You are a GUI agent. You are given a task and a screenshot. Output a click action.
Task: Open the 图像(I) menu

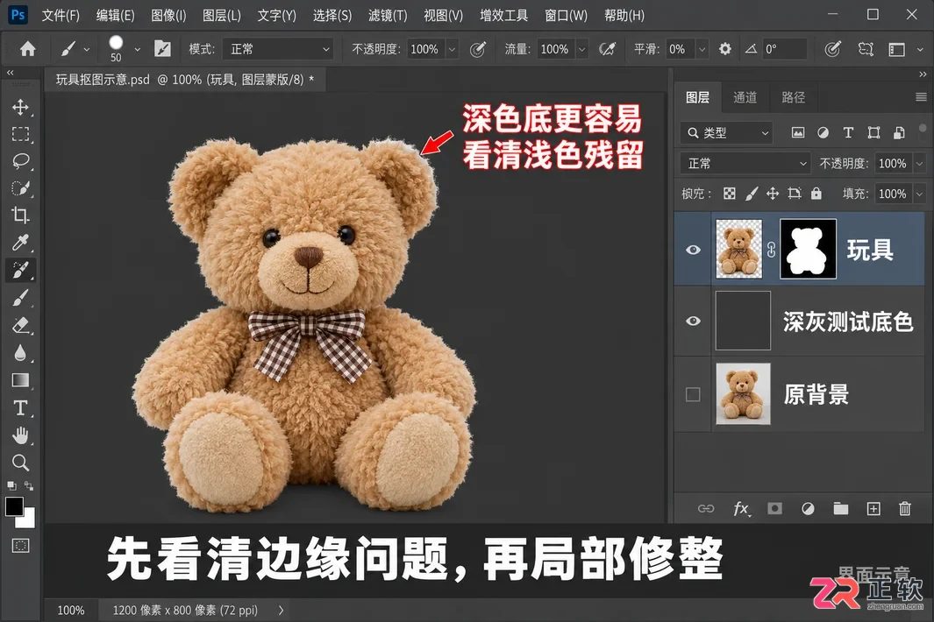click(x=168, y=16)
